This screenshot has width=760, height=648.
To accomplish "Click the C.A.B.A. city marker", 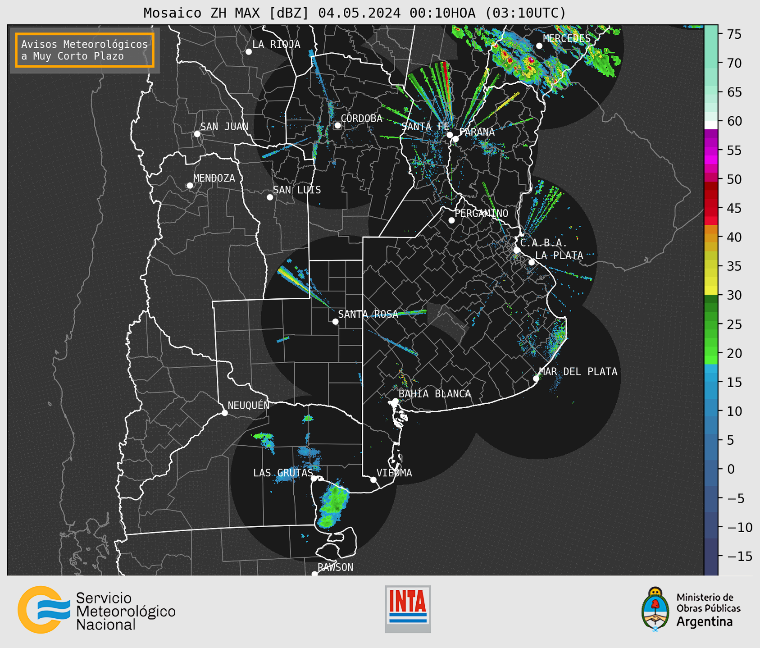I will [x=517, y=250].
